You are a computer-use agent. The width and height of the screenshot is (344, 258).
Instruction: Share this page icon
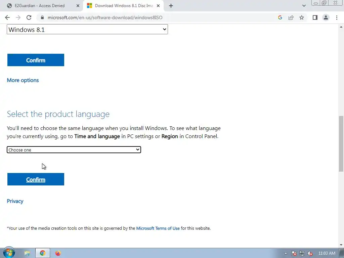[x=291, y=17]
